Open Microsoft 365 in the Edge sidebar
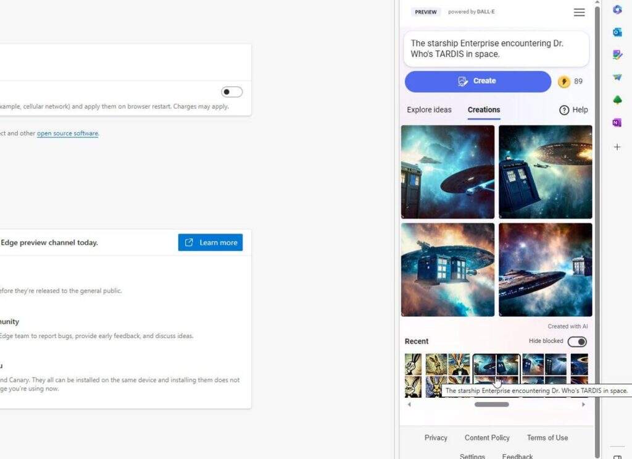The image size is (632, 459). 617,10
